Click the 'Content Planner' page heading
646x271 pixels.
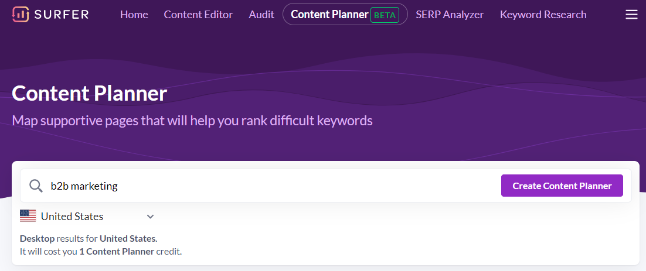point(90,93)
